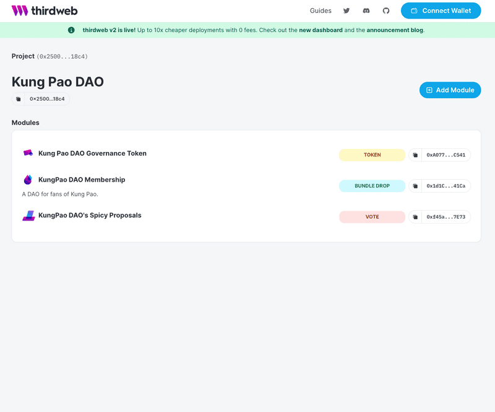
Task: Open KungPao DAO's Spicy Proposals module
Action: point(90,216)
